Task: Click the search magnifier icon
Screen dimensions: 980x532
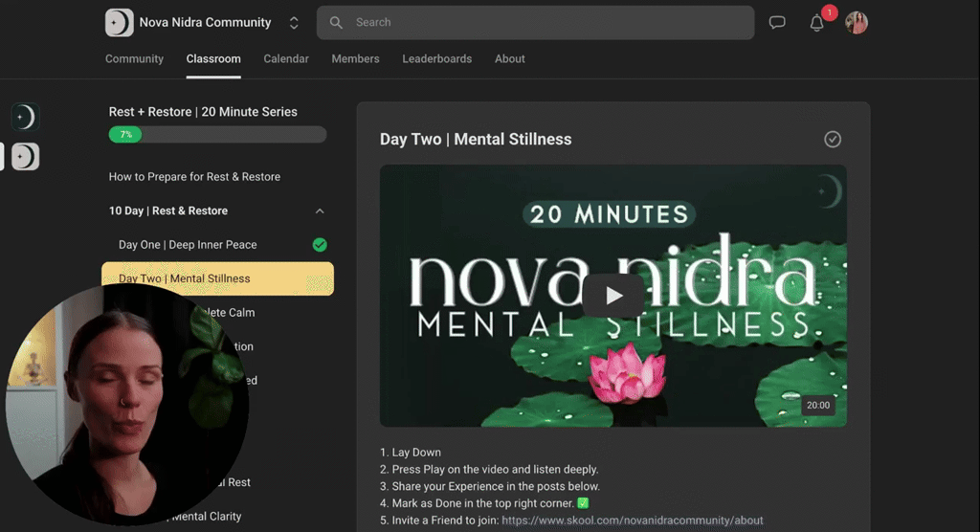Action: 336,23
